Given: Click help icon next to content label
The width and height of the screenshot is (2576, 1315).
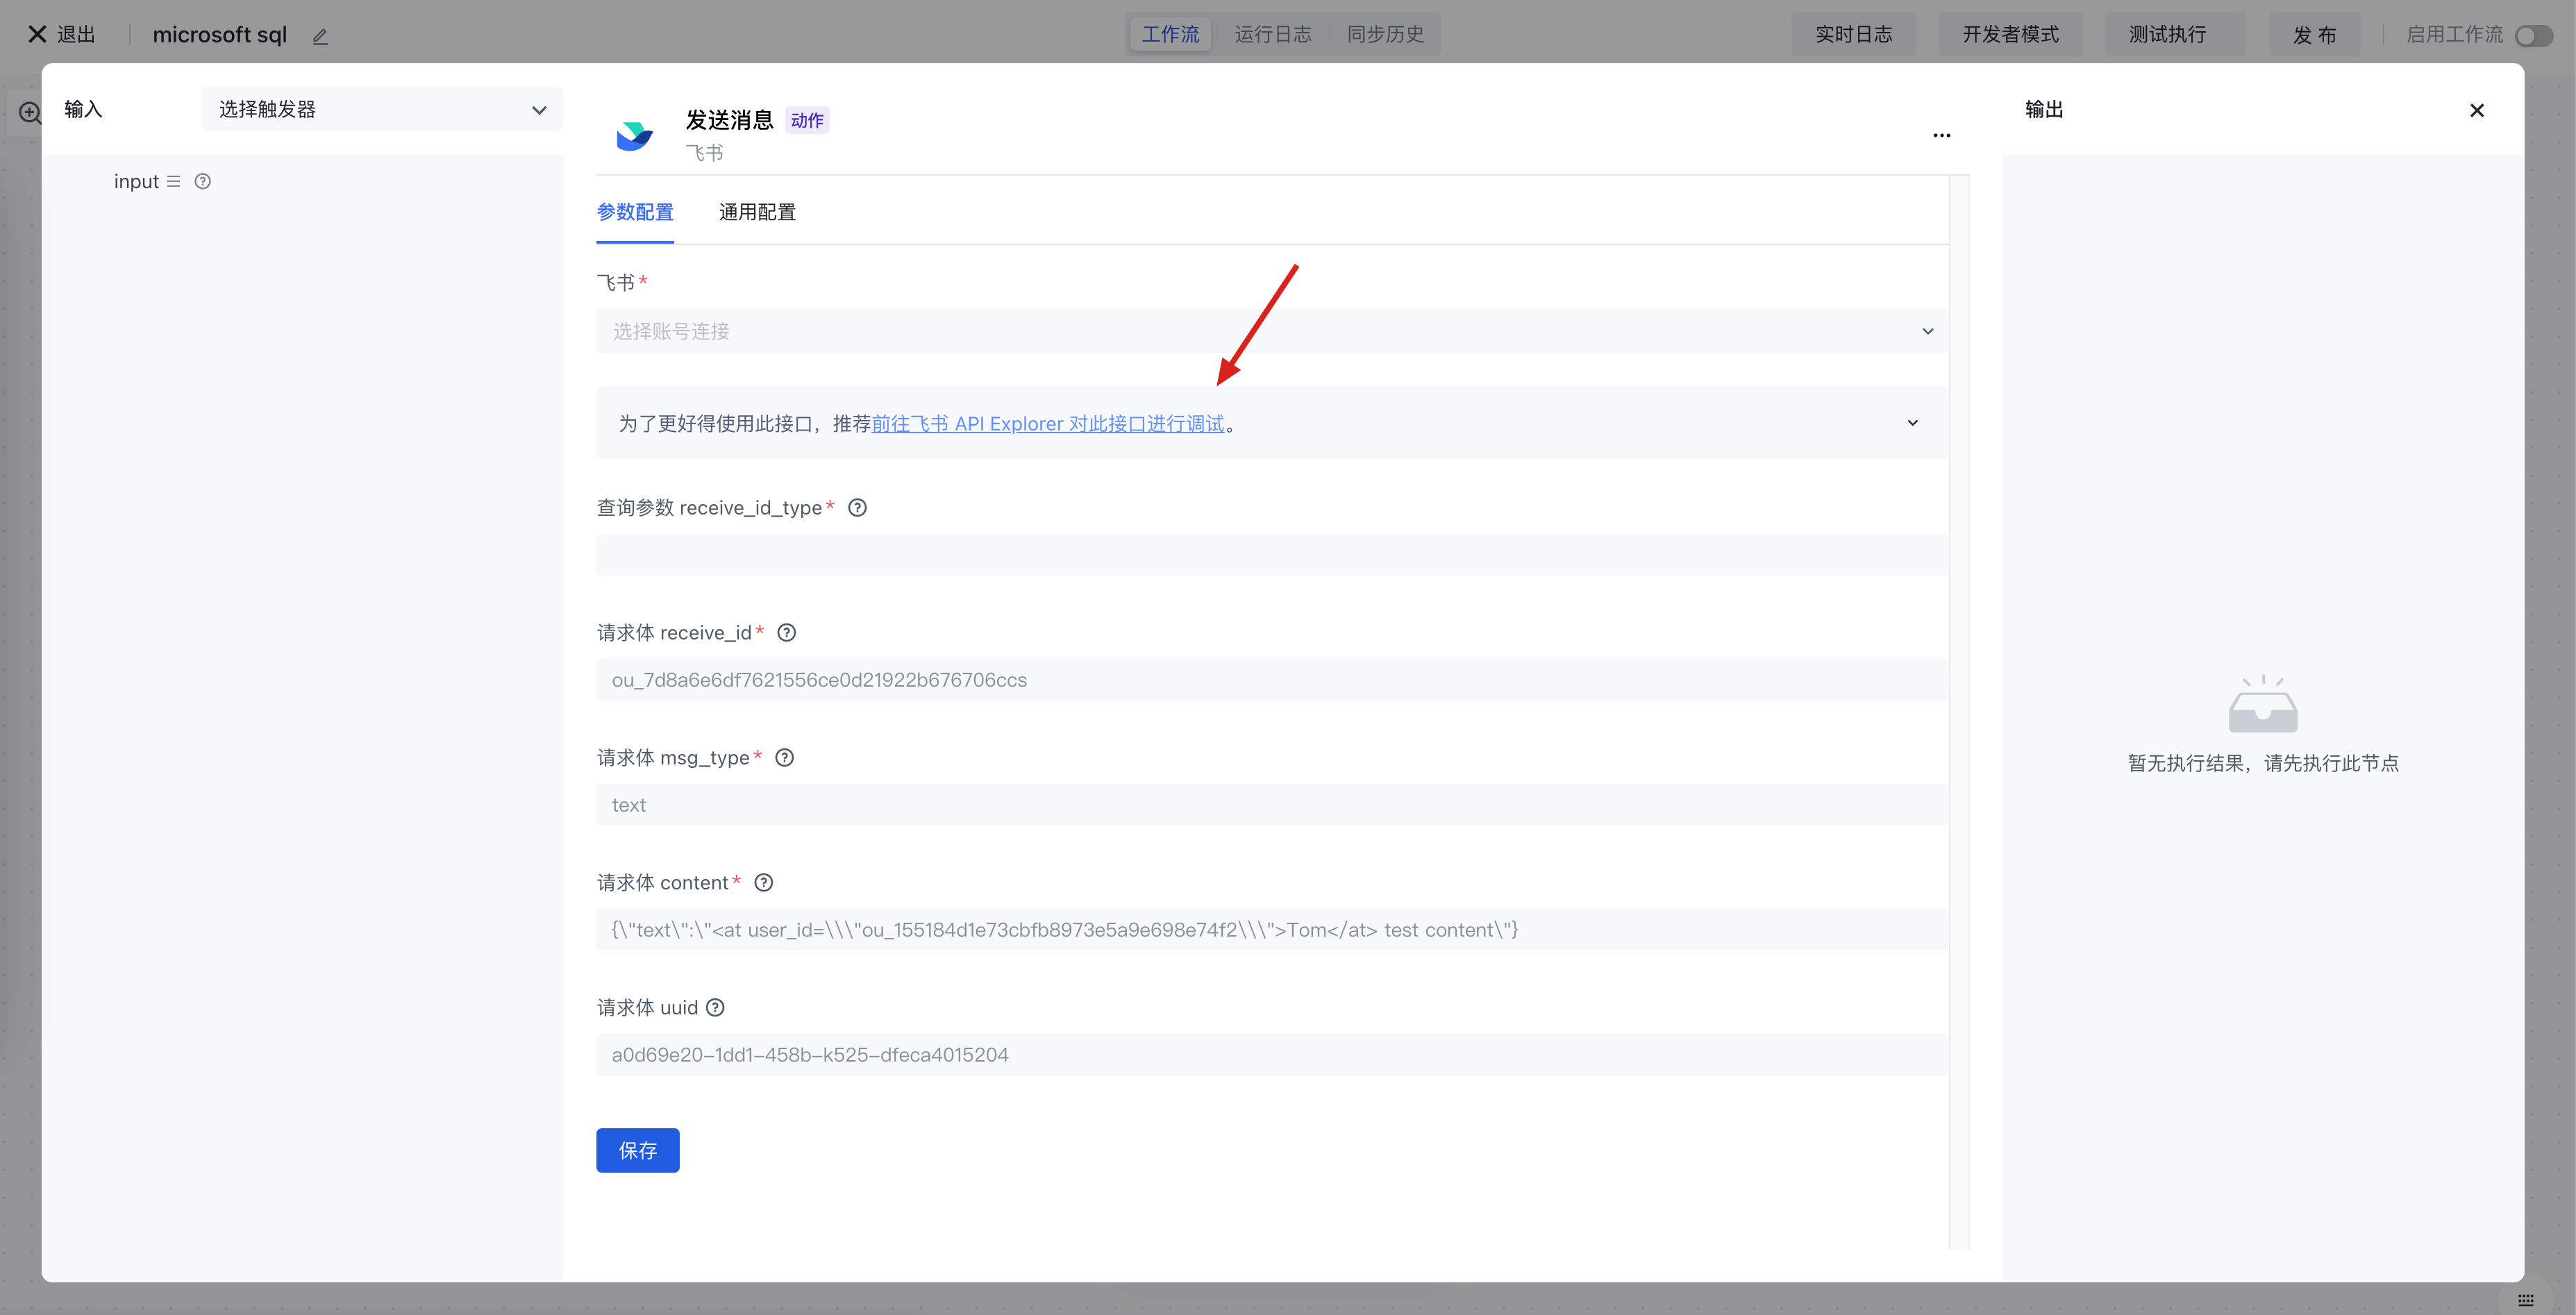Looking at the screenshot, I should (763, 883).
